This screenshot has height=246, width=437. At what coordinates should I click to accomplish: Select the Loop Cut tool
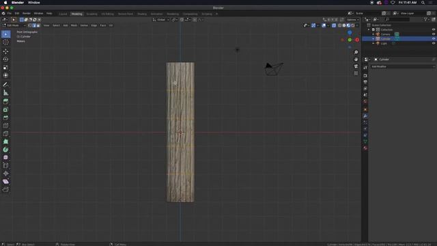[x=6, y=126]
